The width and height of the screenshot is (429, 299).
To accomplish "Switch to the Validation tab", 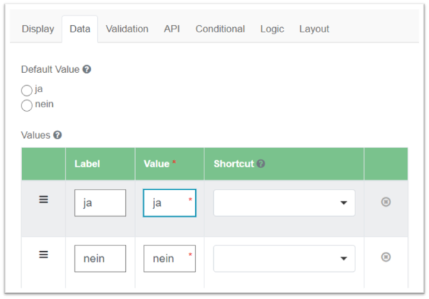I will tap(127, 29).
